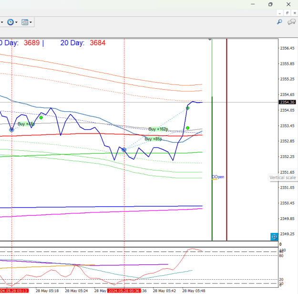The image size is (298, 294).
Task: Click the '28 May 05:18' time label
Action: [47, 291]
